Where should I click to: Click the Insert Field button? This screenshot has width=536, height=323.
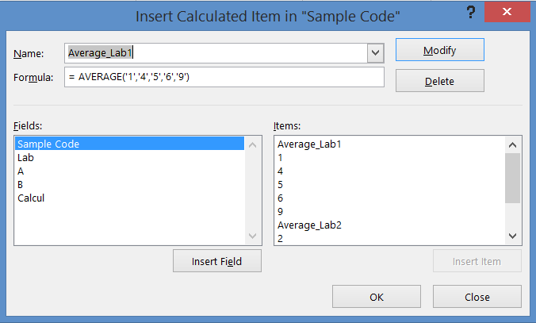pyautogui.click(x=217, y=261)
